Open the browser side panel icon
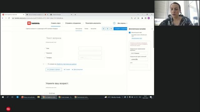Image resolution: width=200 pixels, height=112 pixels. click(x=145, y=18)
